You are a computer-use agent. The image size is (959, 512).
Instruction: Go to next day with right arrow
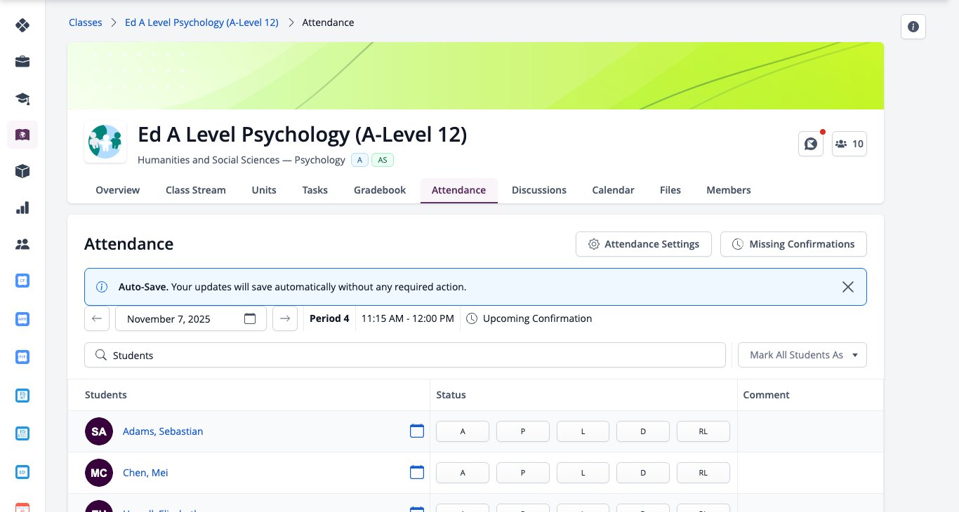285,318
